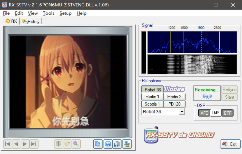Click the single floppy disk save icon
Viewport: 242px width, 154px height.
pos(108,144)
